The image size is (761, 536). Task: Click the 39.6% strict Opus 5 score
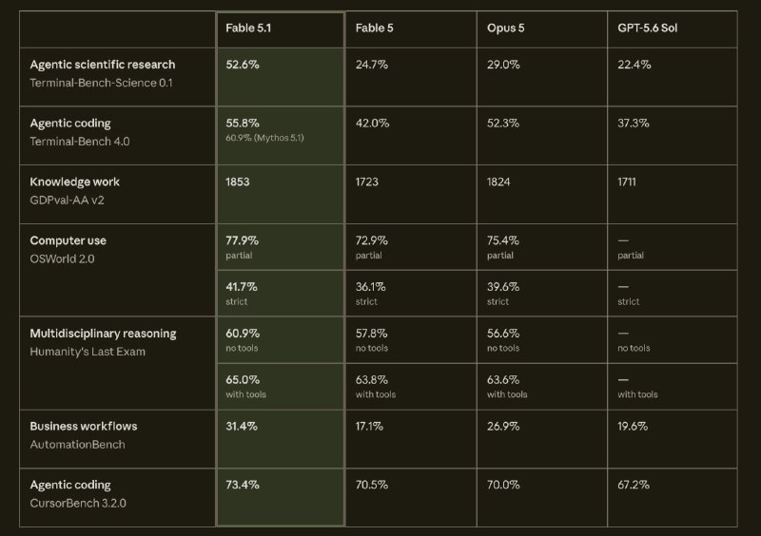pyautogui.click(x=503, y=294)
